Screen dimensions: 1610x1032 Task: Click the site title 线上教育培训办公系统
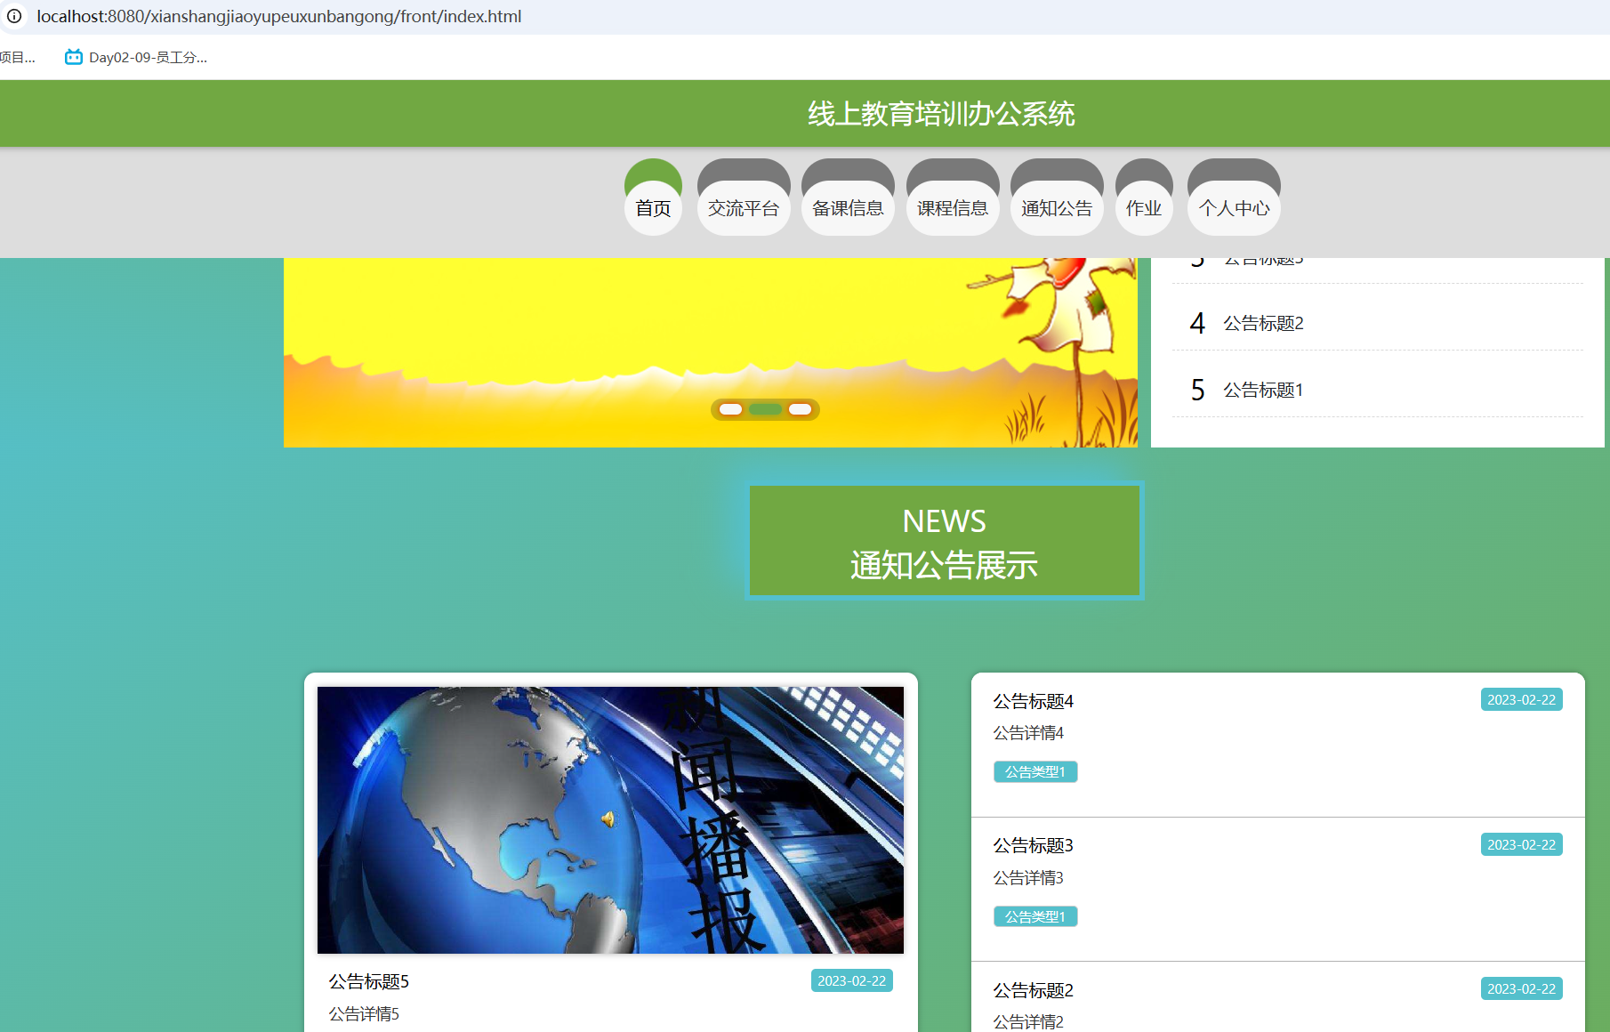click(x=941, y=114)
